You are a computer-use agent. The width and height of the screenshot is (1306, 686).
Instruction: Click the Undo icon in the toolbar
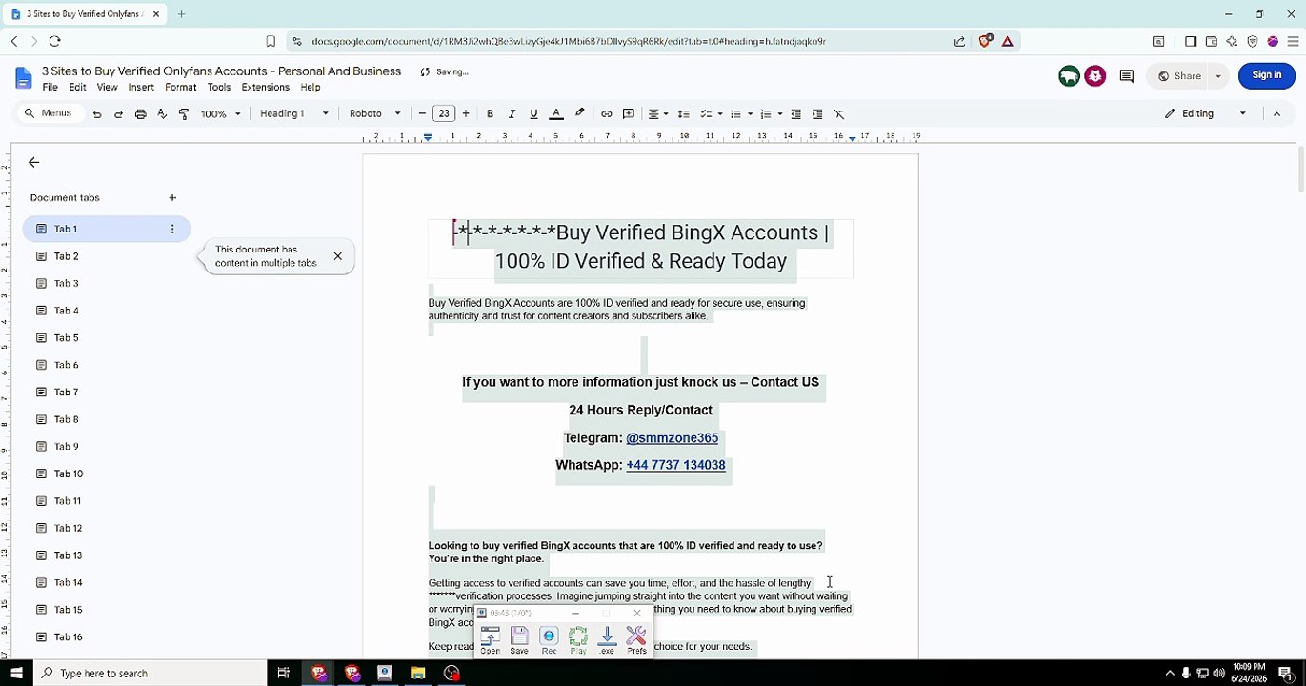97,114
